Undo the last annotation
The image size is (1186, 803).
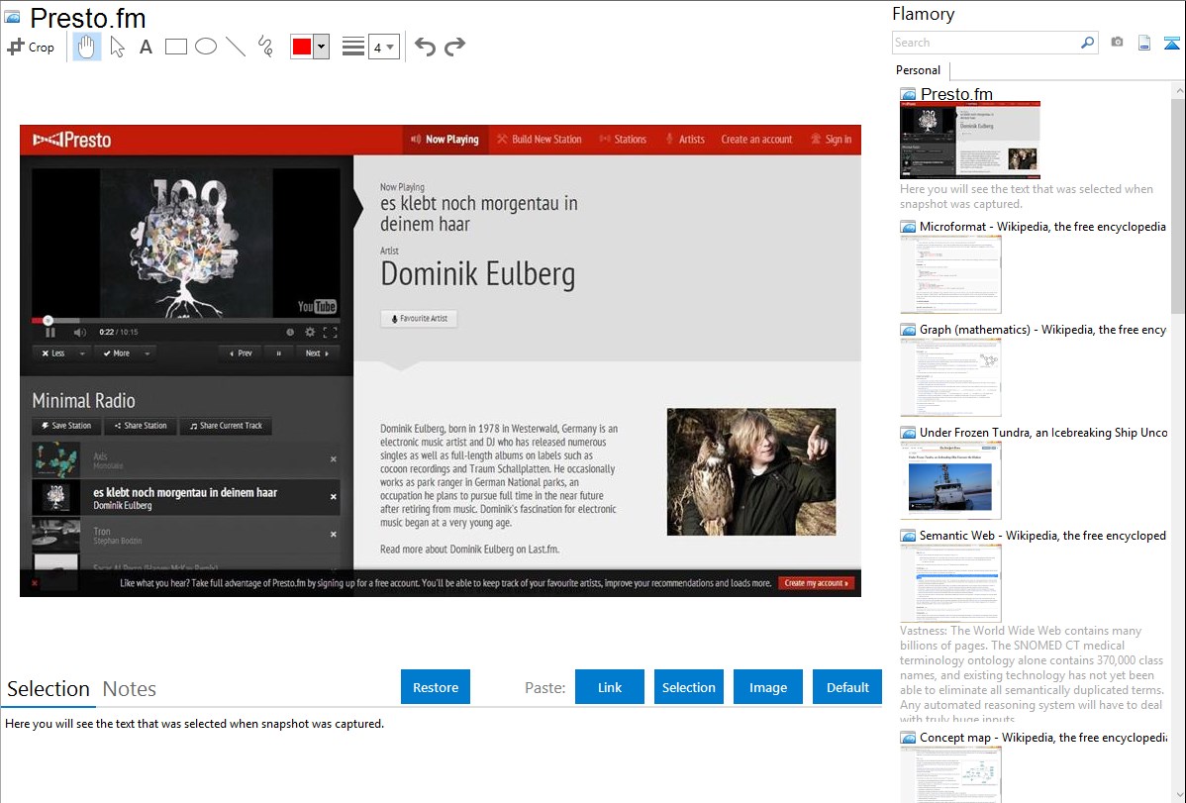(425, 47)
